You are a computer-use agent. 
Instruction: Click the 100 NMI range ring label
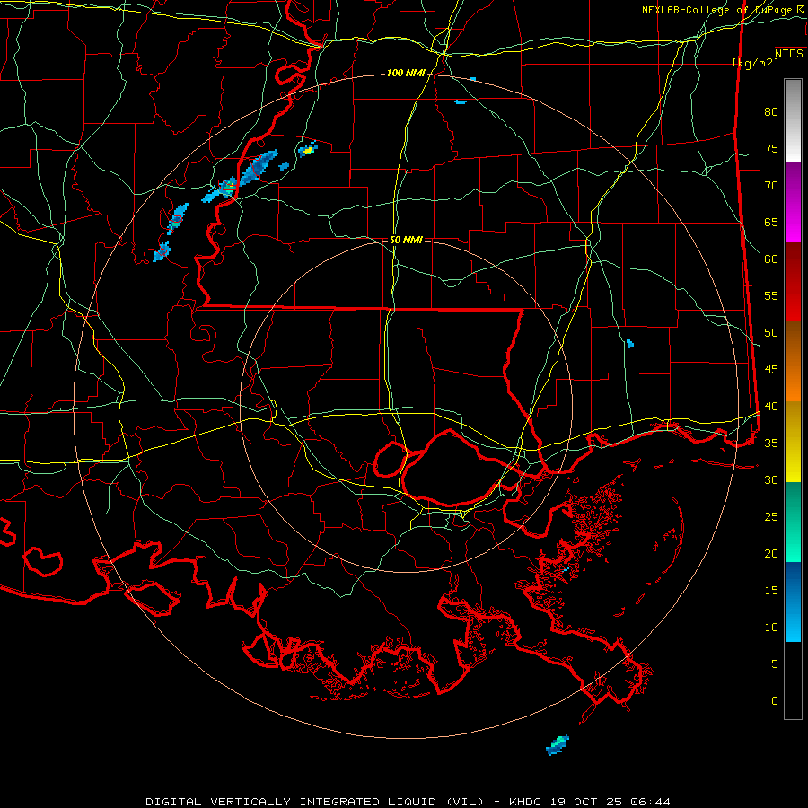[406, 74]
